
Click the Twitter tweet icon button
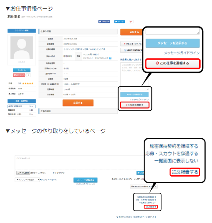point(119,22)
